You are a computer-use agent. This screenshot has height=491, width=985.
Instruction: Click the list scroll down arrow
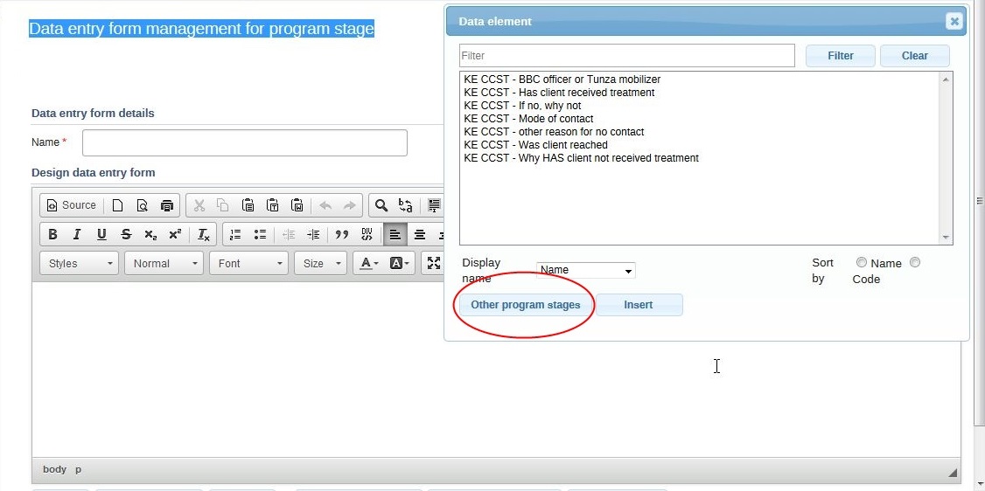946,238
